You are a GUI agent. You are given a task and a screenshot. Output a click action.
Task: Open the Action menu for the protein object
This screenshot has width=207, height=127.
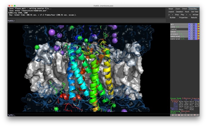[189, 34]
